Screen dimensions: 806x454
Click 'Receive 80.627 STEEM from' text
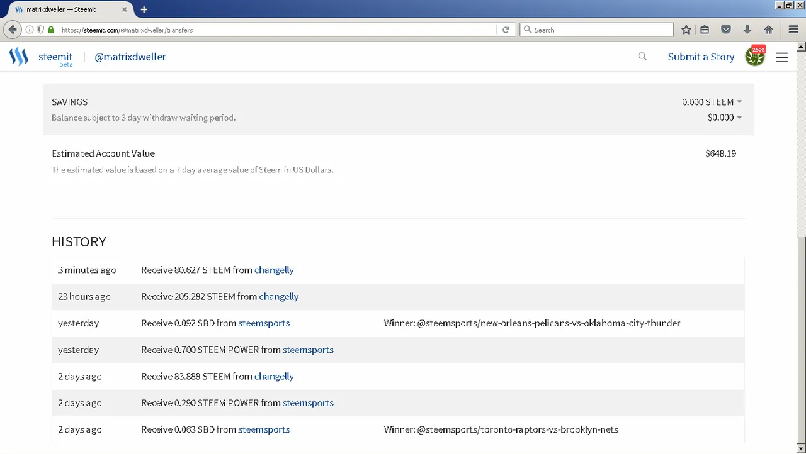coord(196,270)
